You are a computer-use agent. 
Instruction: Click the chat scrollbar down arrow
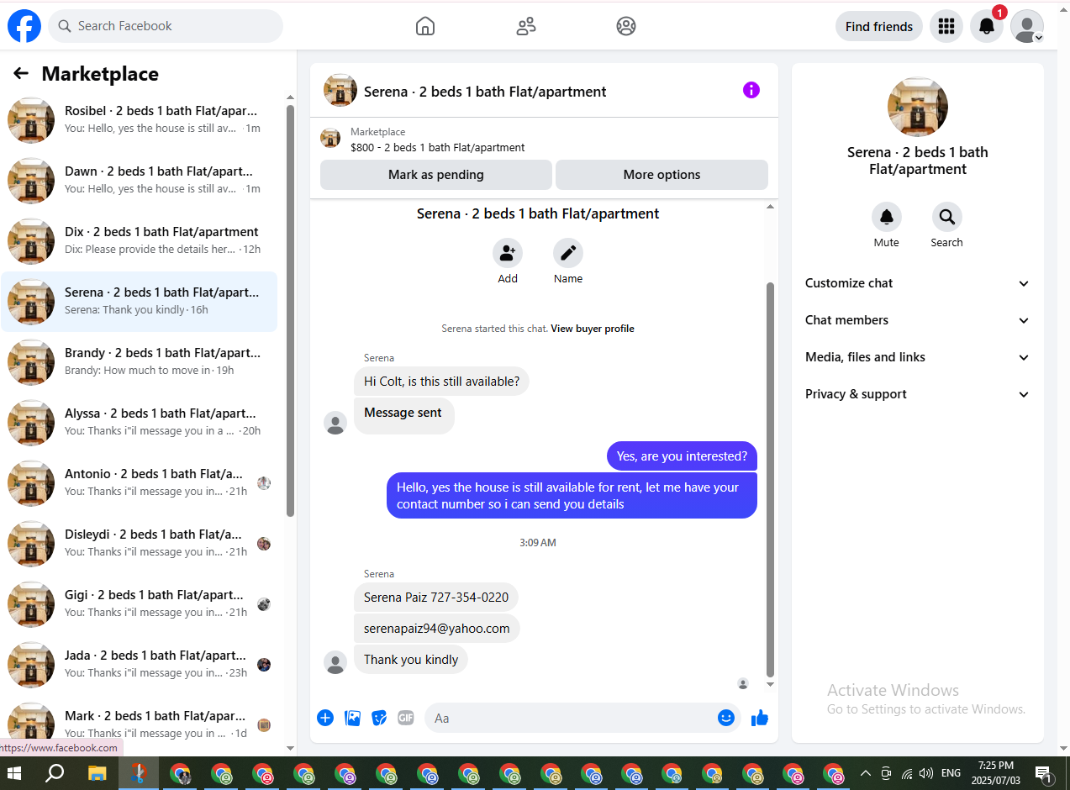(x=770, y=685)
